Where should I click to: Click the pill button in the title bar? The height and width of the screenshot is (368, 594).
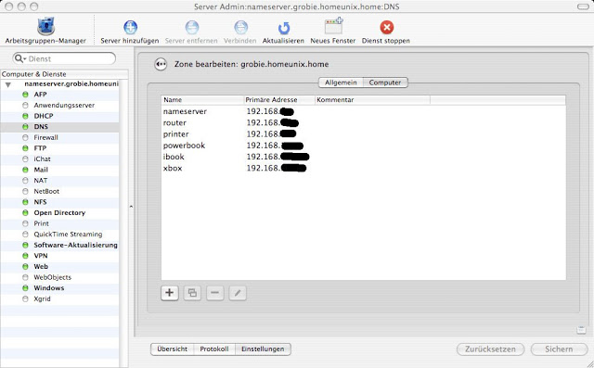coord(583,6)
